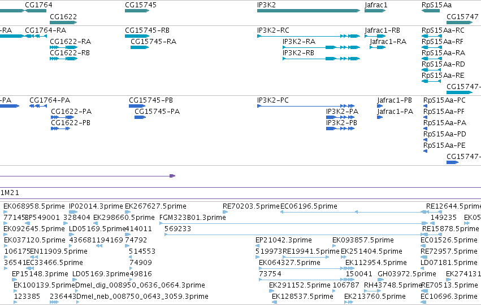This screenshot has height=305, width=481.
Task: Open the IP3K2-RB transcript
Action: tap(298, 53)
